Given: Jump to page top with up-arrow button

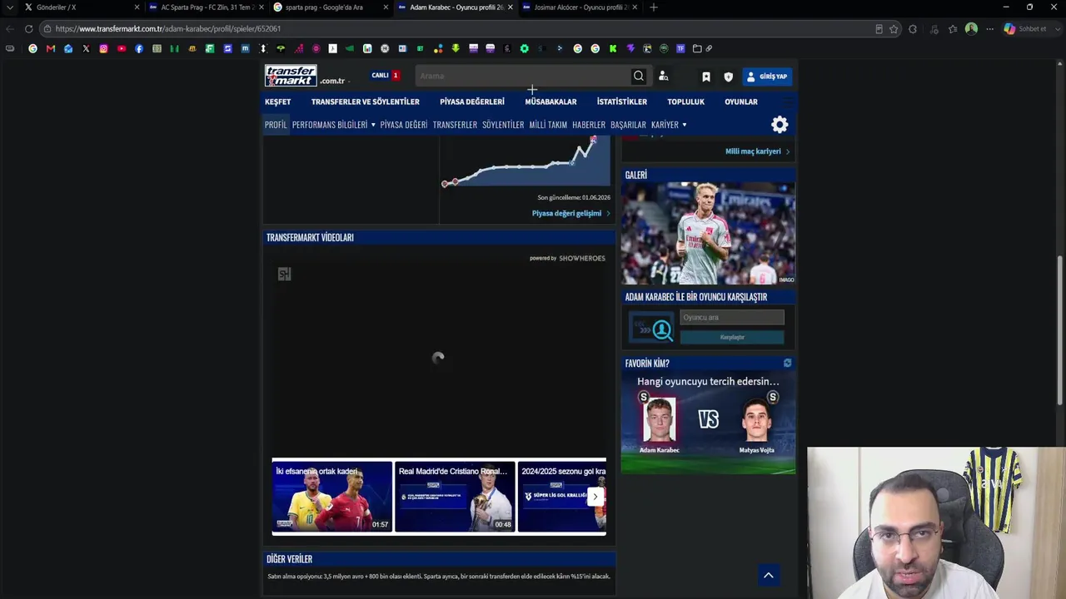Looking at the screenshot, I should click(x=769, y=575).
